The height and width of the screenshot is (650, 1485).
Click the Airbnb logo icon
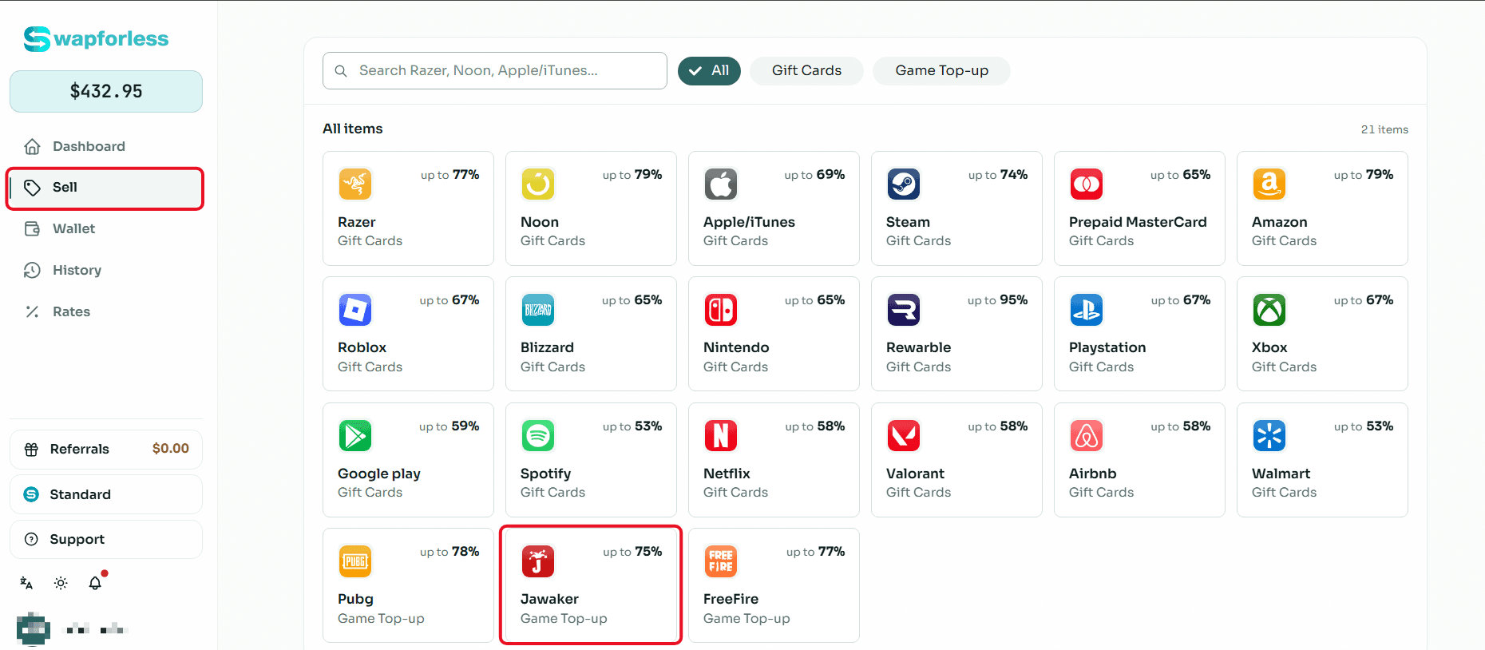click(1087, 436)
